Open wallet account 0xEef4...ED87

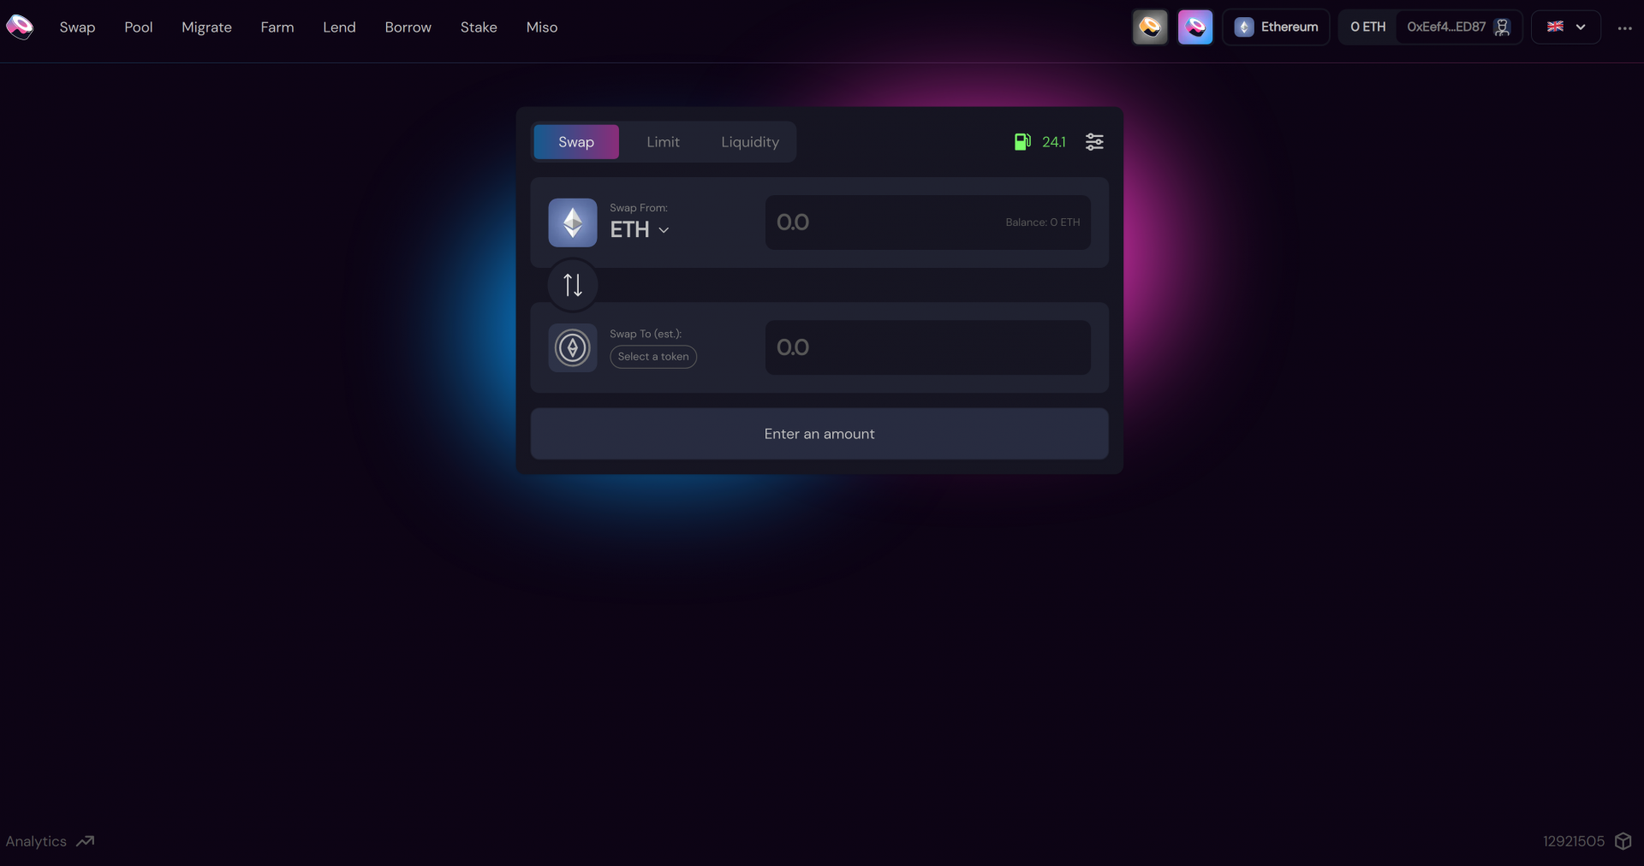pyautogui.click(x=1459, y=27)
